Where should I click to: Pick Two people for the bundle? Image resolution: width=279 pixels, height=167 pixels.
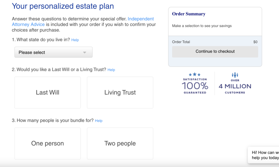click(x=120, y=144)
